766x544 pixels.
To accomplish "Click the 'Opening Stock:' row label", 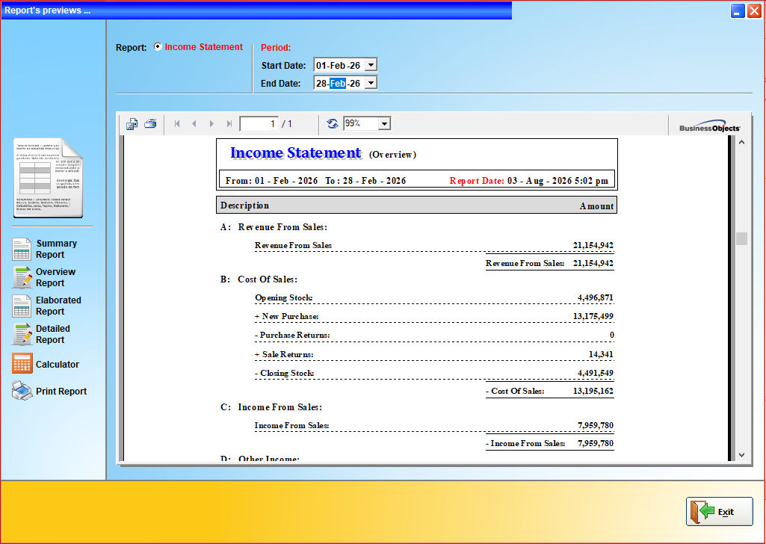I will click(284, 298).
